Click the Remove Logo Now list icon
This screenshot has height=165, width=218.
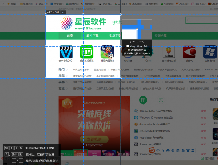point(136,111)
